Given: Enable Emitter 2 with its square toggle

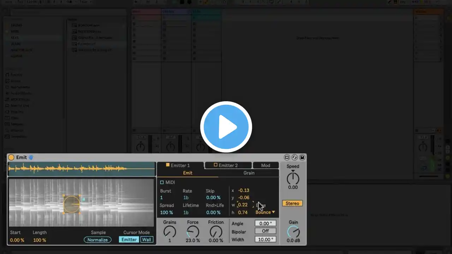Looking at the screenshot, I should click(x=215, y=165).
